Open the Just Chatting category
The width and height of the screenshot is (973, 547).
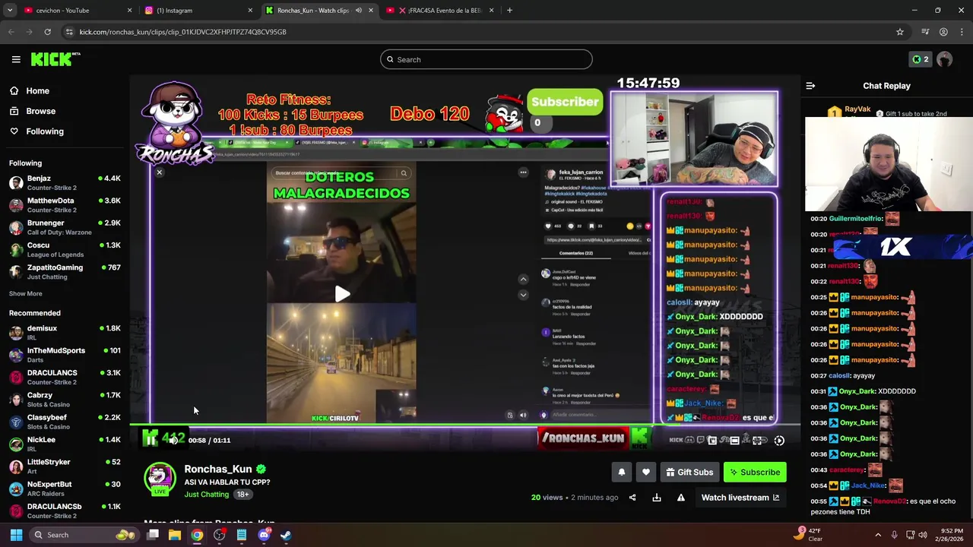coord(206,495)
